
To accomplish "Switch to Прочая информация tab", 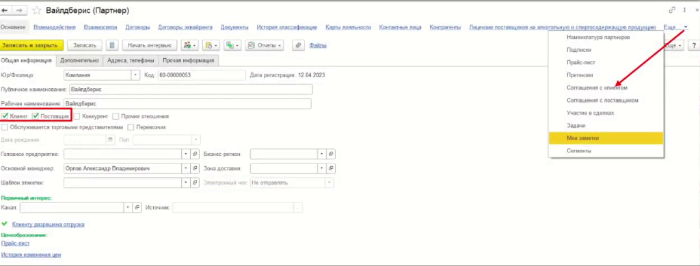I will click(189, 60).
